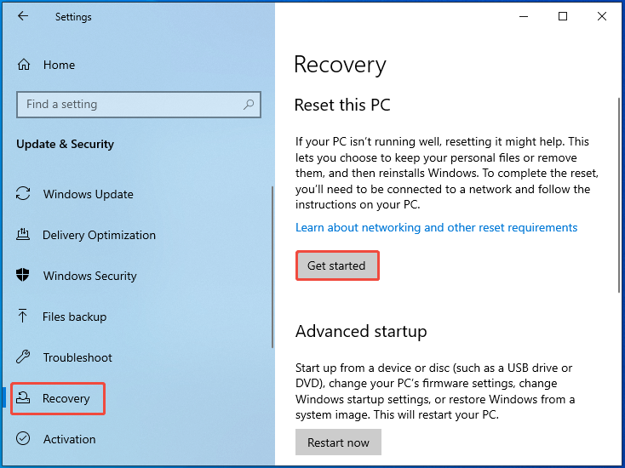
Task: Click the Find a setting field
Action: (139, 105)
